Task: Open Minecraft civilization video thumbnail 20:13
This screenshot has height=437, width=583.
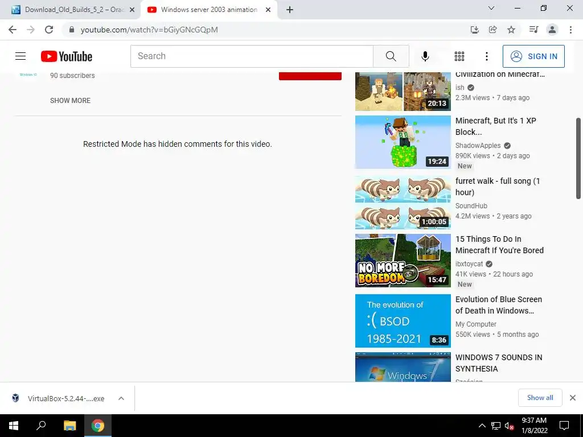Action: (403, 92)
